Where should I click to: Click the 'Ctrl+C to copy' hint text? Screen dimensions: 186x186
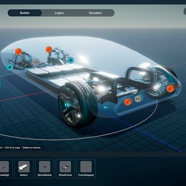click(x=12, y=148)
